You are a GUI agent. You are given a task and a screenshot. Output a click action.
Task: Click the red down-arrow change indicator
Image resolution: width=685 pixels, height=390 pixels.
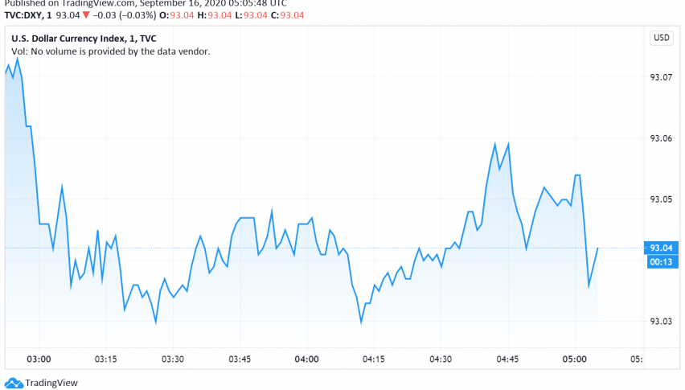click(x=86, y=15)
